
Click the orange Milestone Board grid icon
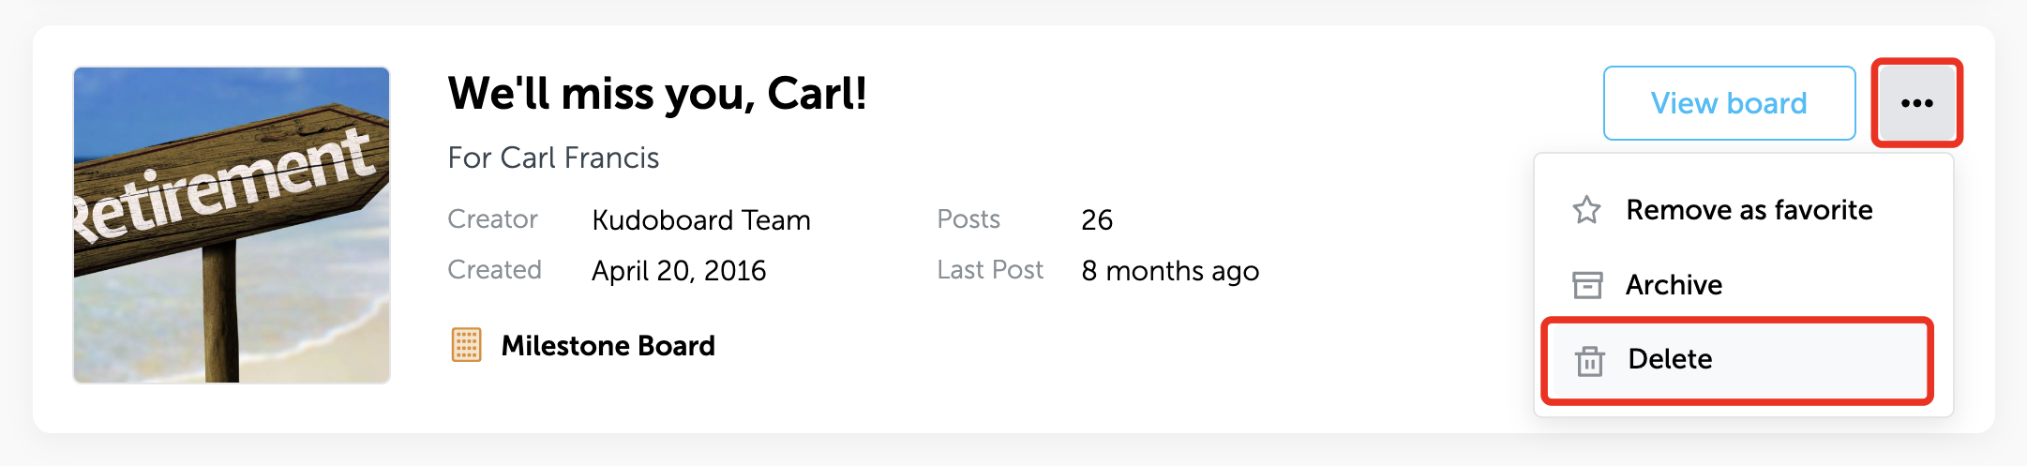(x=466, y=345)
